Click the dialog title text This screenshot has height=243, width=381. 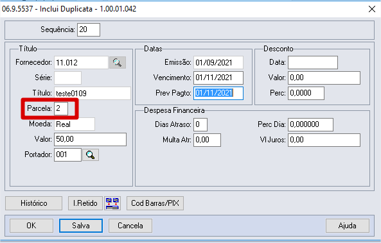pos(69,9)
